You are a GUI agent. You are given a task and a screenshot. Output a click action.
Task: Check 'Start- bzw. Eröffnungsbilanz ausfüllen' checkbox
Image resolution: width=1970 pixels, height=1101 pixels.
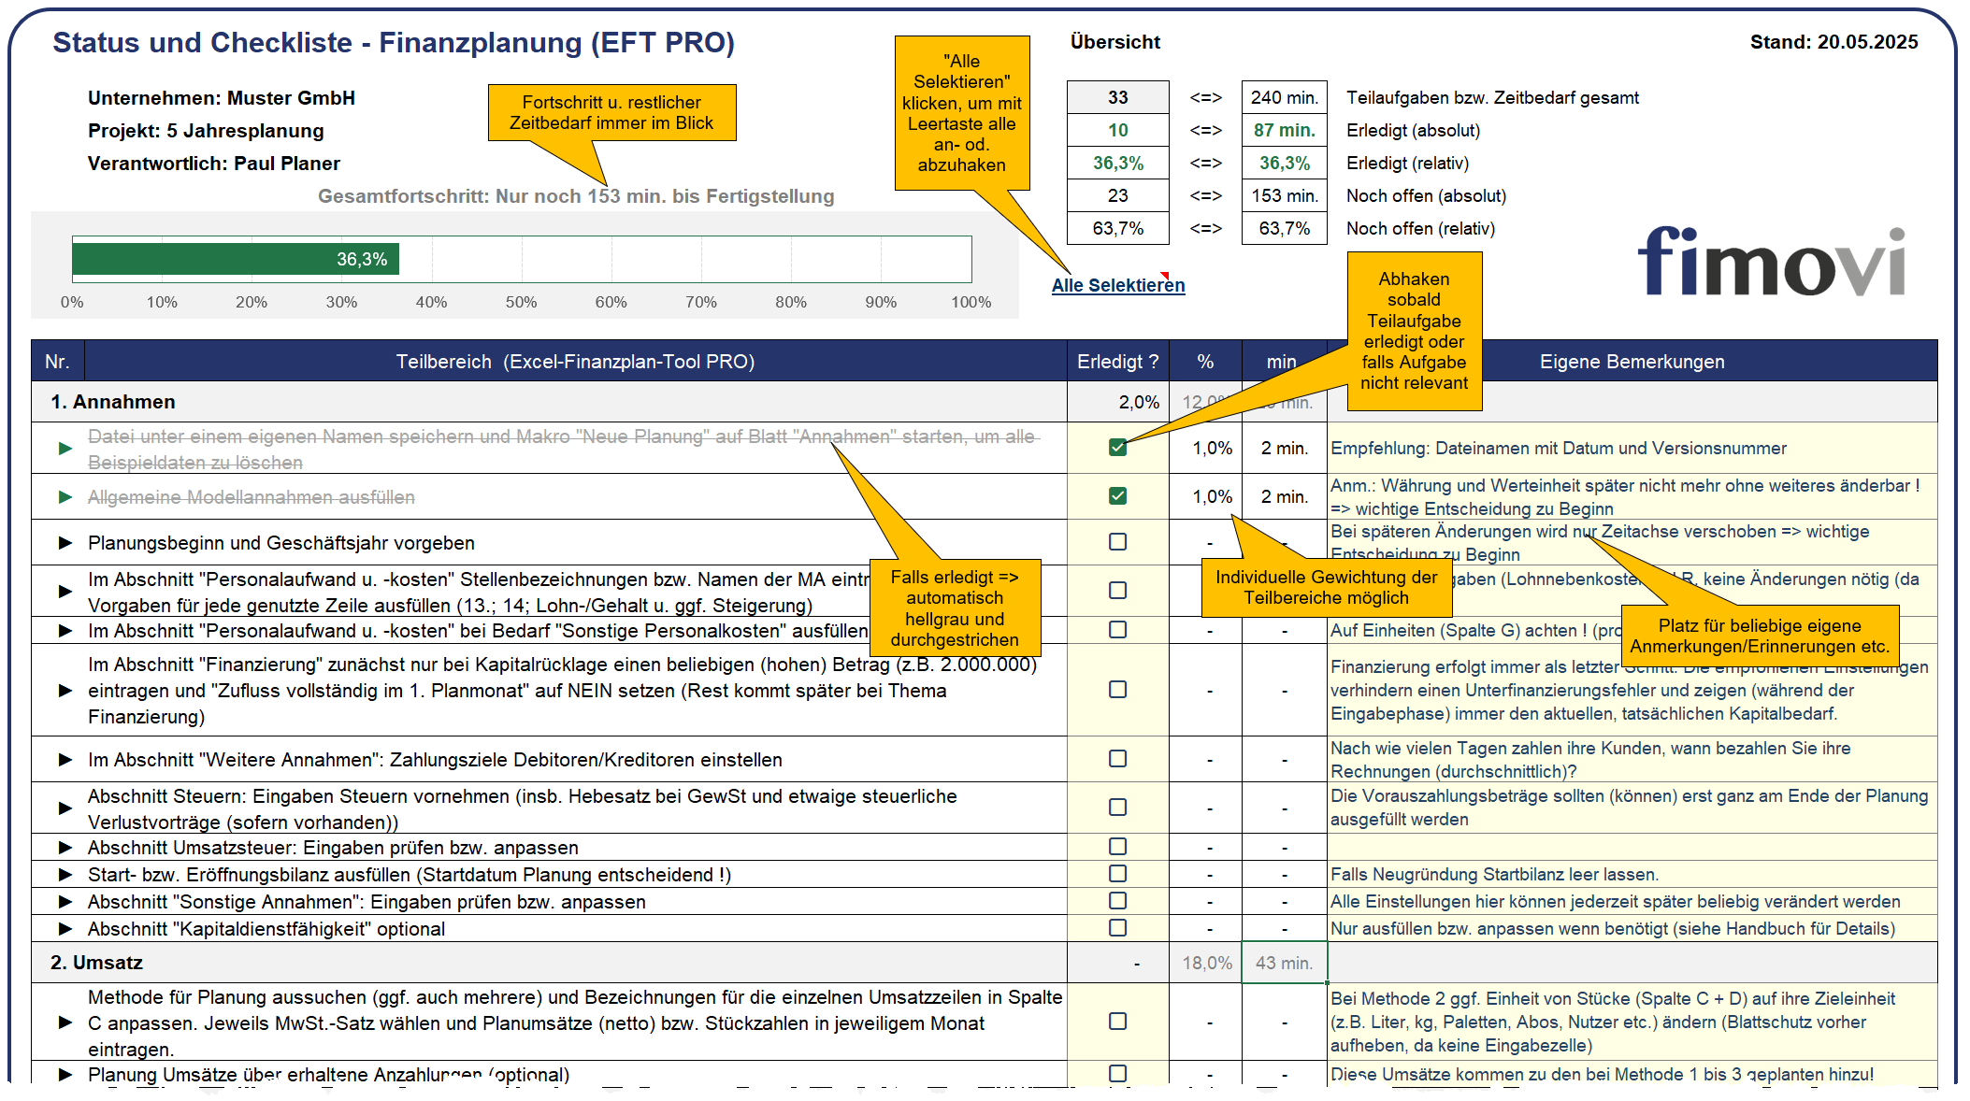[1117, 874]
